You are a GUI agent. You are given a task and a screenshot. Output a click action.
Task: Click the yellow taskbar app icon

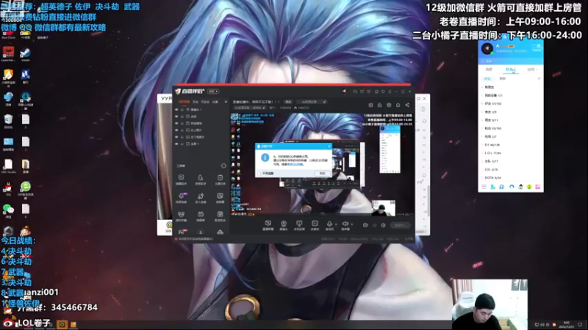click(62, 324)
